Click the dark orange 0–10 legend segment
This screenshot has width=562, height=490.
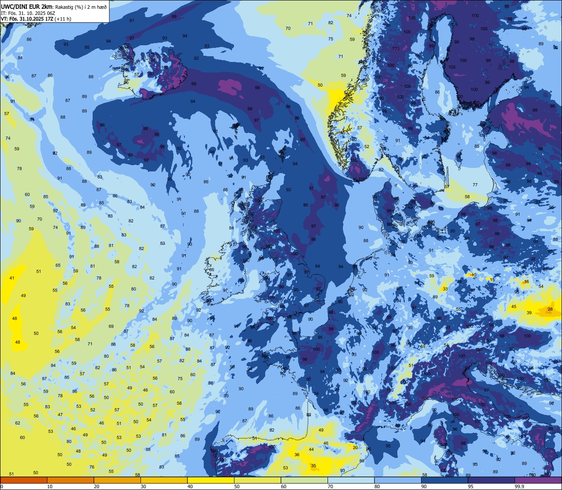click(24, 480)
